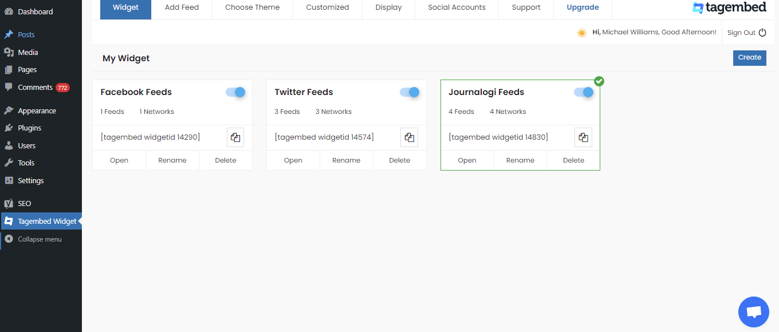This screenshot has height=332, width=779.
Task: Delete the Journalogi Feeds widget
Action: (573, 160)
